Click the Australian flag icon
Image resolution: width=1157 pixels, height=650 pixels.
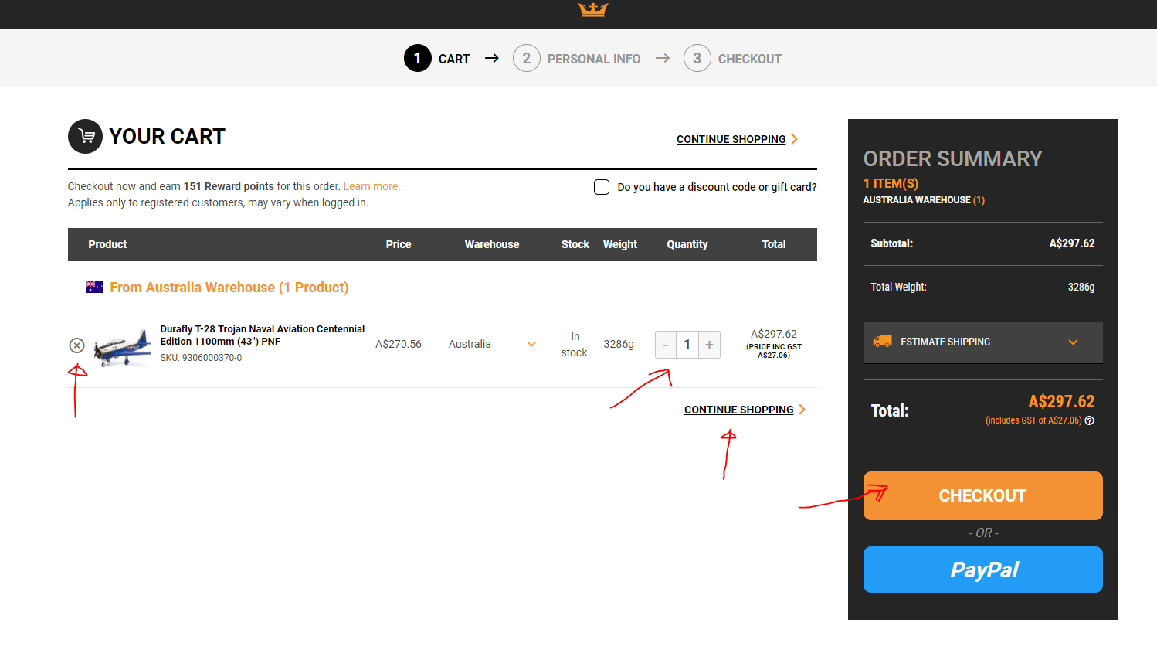[x=94, y=287]
